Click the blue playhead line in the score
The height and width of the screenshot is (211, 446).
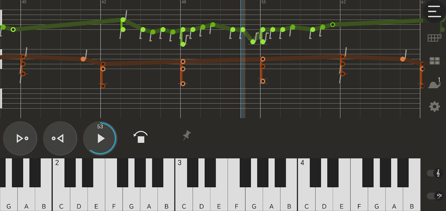[x=241, y=59]
